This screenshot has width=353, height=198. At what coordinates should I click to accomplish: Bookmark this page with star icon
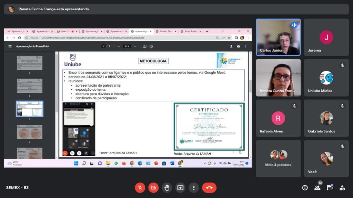(229, 38)
